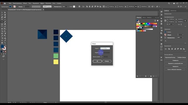Image resolution: width=188 pixels, height=105 pixels.
Task: Open the Файл menu
Action: click(x=10, y=3)
